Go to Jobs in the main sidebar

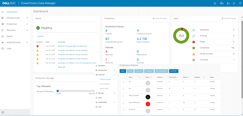9,48
